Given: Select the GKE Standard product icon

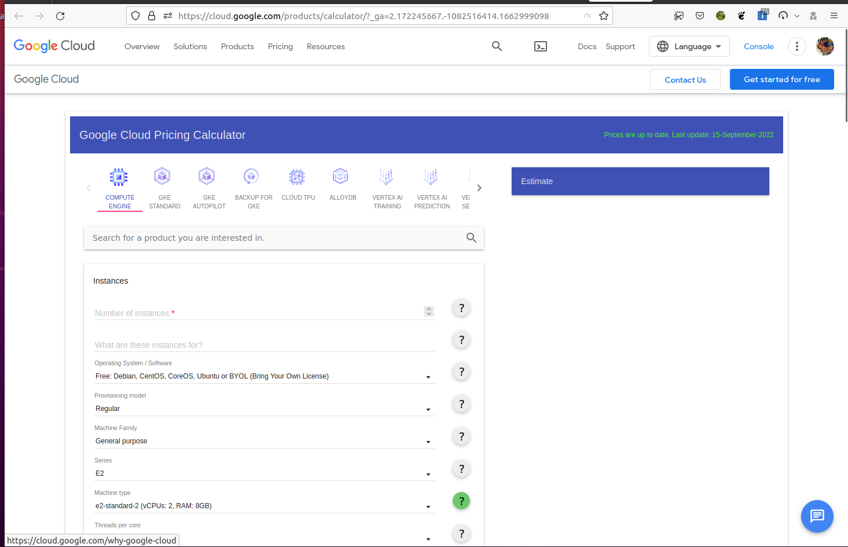Looking at the screenshot, I should 162,177.
